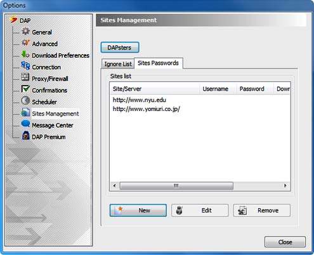Click the DAP Premium icon
The height and width of the screenshot is (255, 314).
click(x=26, y=135)
